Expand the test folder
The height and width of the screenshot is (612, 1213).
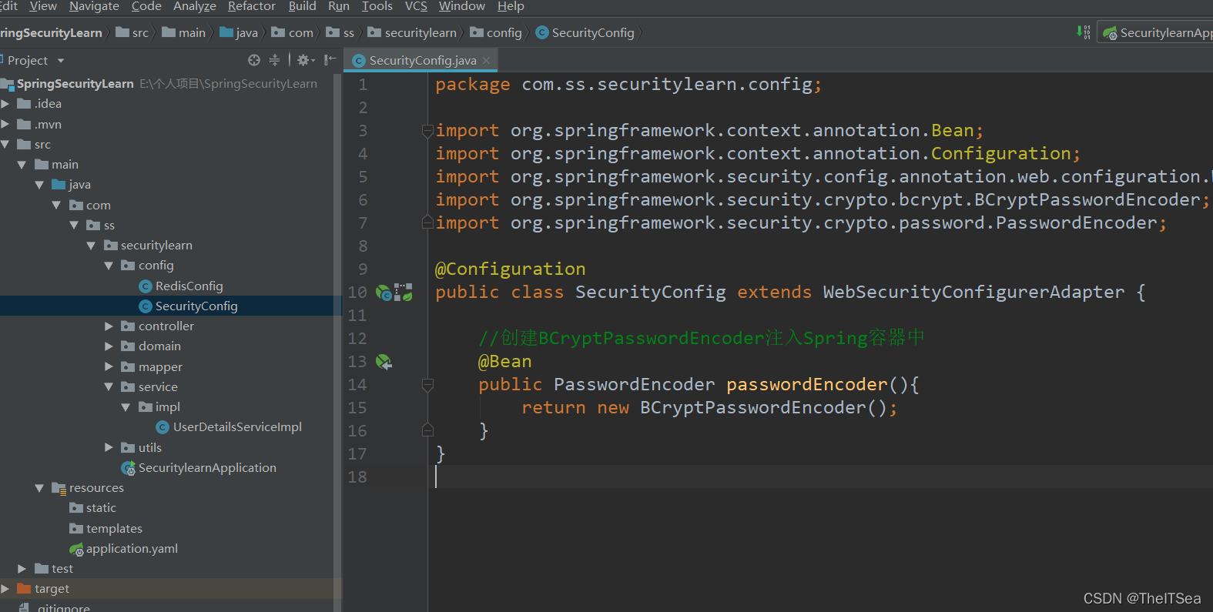click(x=22, y=569)
